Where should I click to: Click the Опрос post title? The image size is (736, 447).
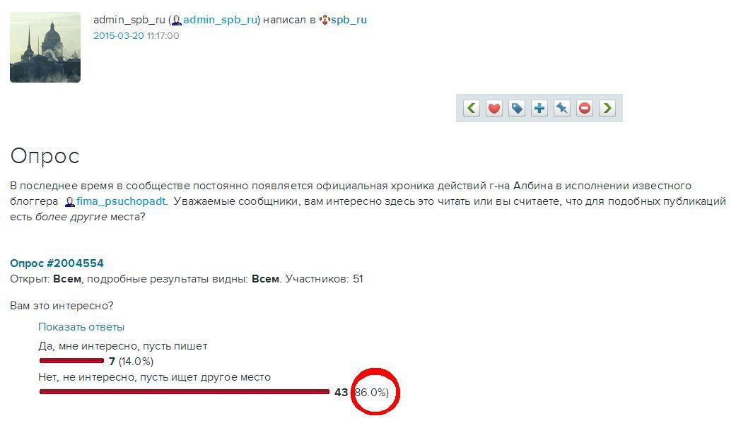point(45,156)
